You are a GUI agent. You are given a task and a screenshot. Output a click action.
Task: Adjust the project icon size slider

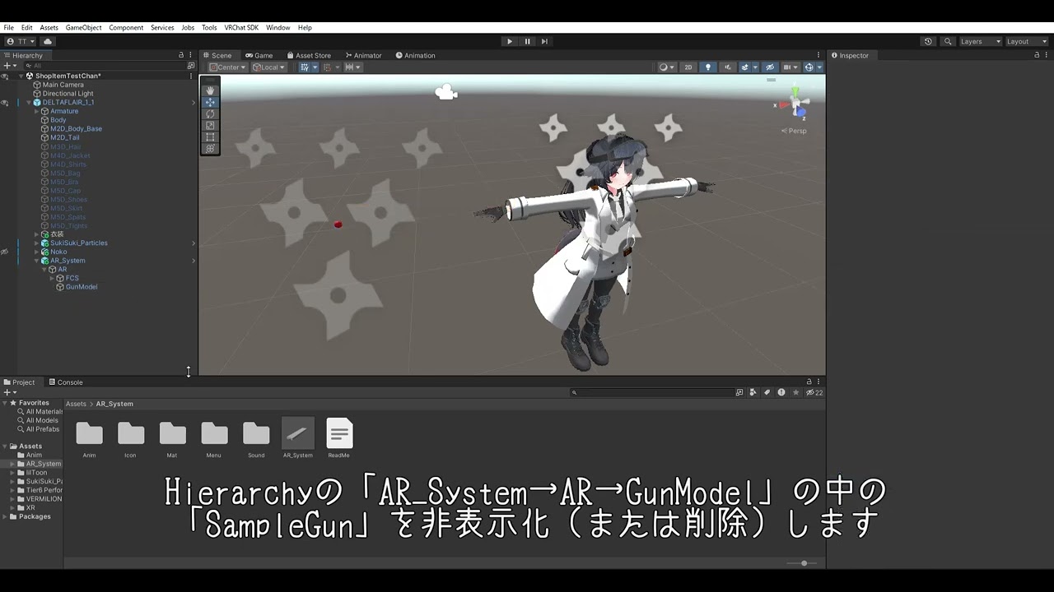tap(803, 563)
